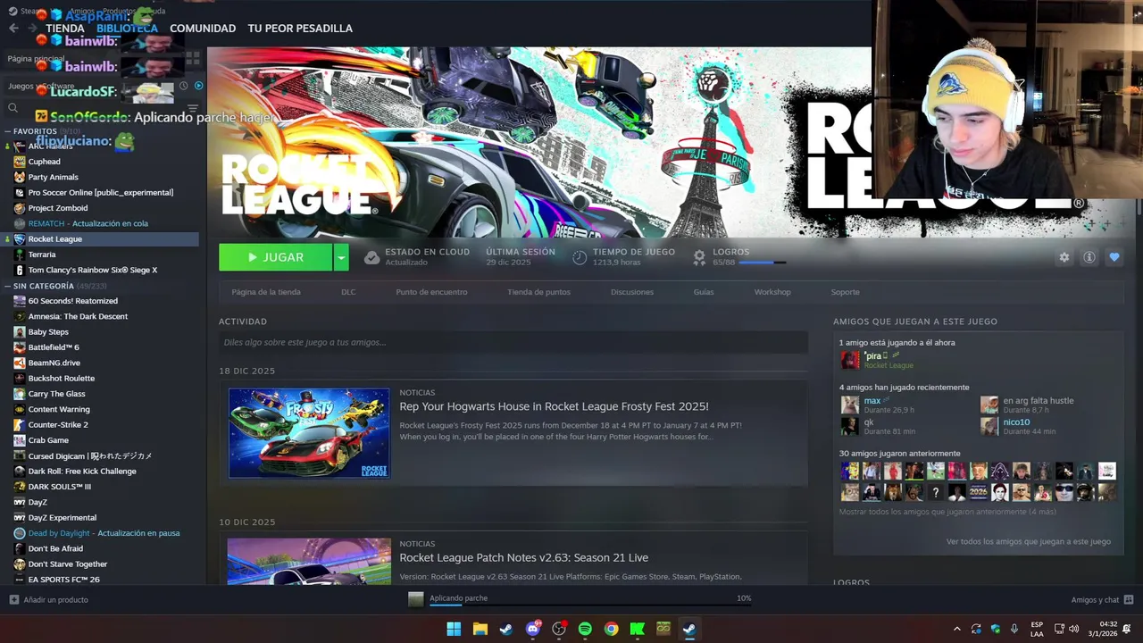This screenshot has height=643, width=1143.
Task: Open Windows Start menu
Action: 454,629
